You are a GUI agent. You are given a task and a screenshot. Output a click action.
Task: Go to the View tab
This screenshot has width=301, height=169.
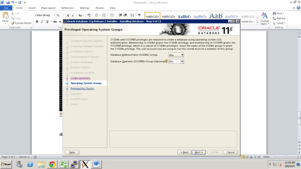click(113, 8)
